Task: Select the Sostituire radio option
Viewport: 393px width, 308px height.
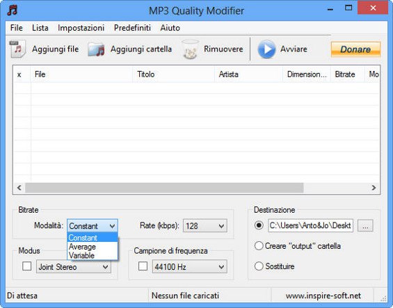Action: coord(259,266)
